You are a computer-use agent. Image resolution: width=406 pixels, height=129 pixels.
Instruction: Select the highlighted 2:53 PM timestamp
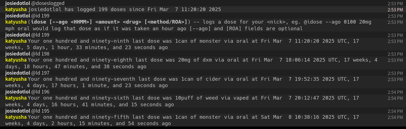[x=395, y=10]
